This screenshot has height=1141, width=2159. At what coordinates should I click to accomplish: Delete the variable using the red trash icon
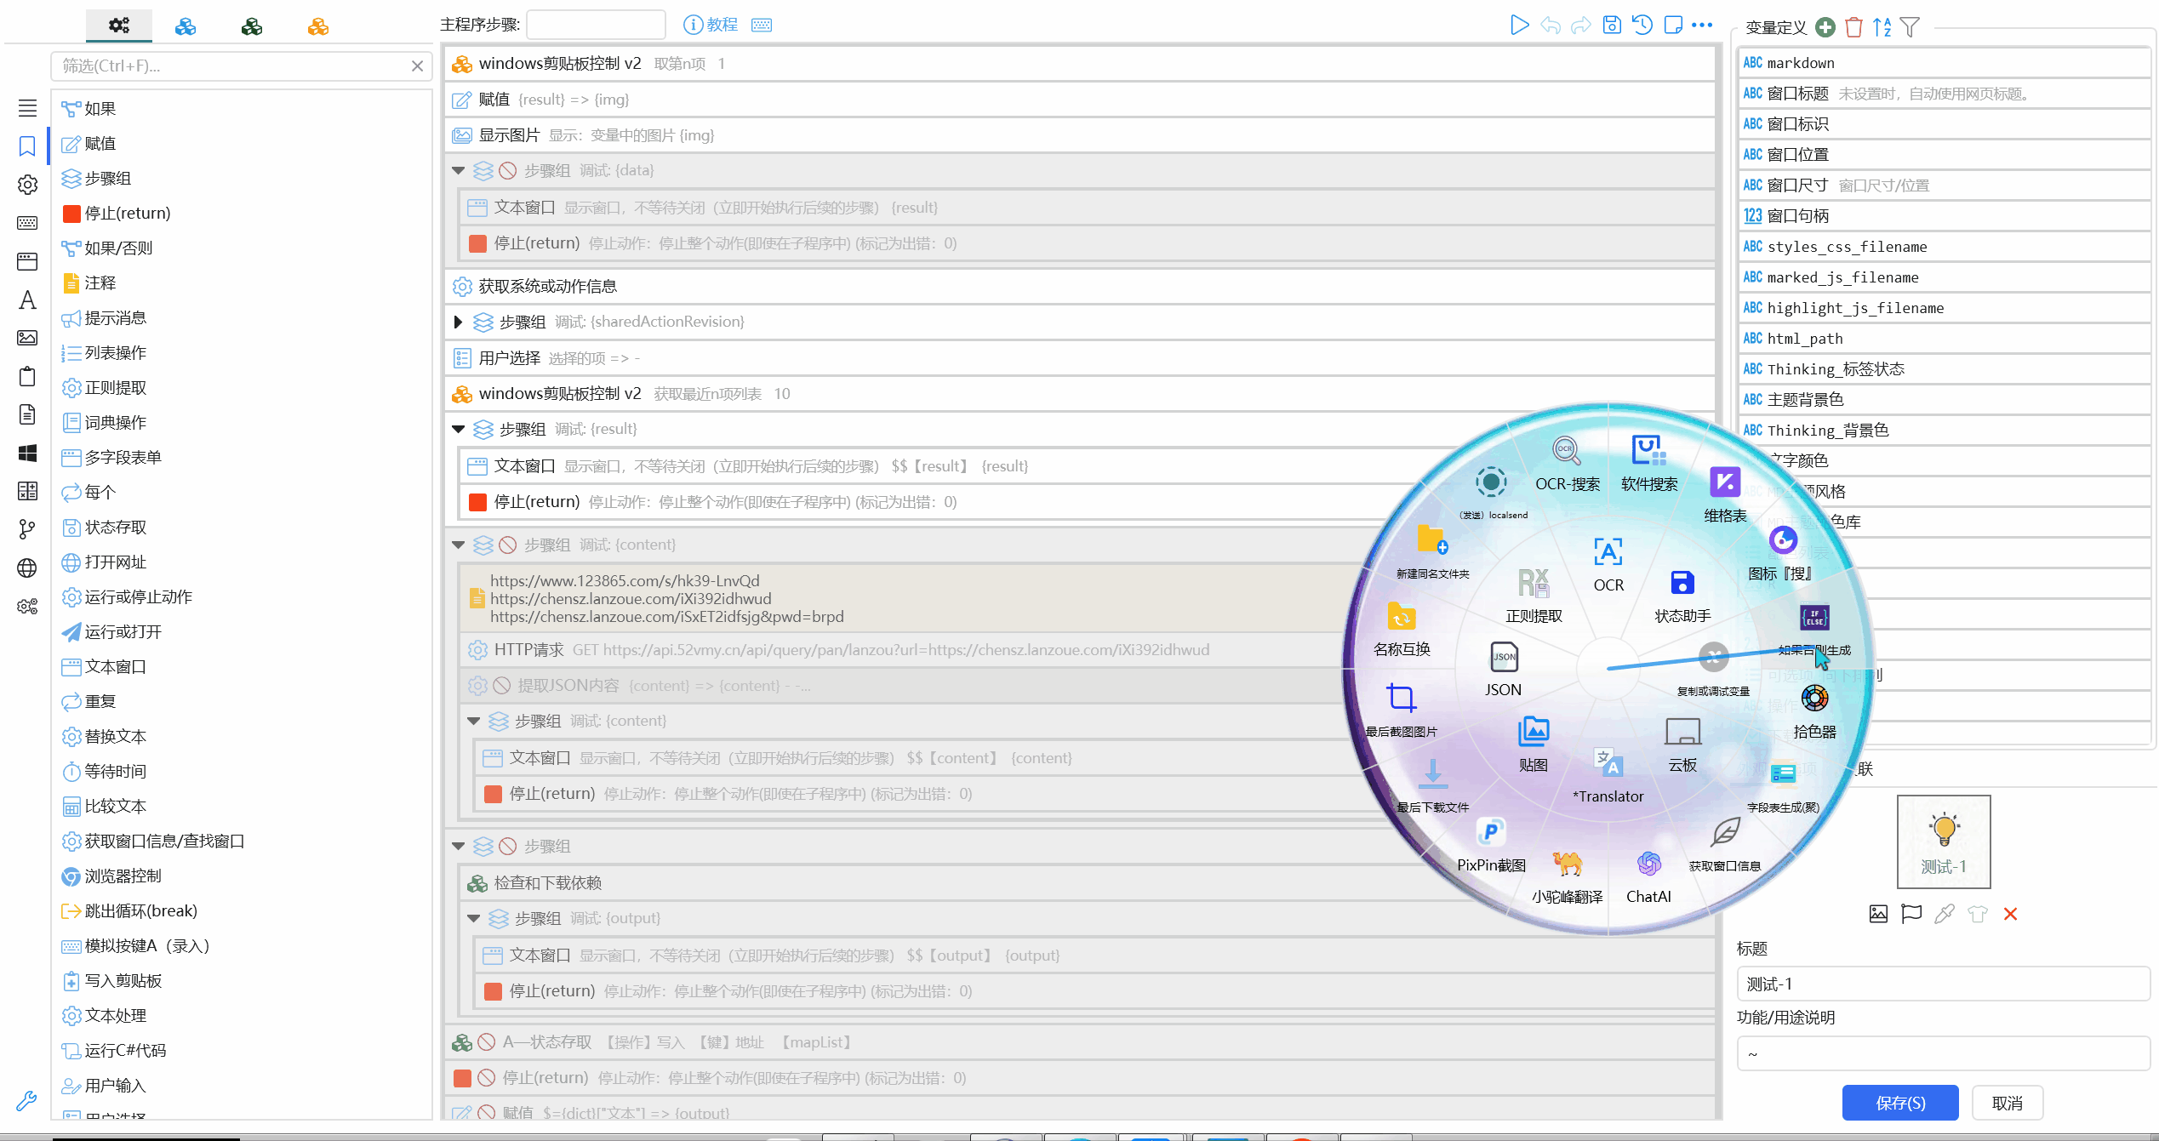1854,27
